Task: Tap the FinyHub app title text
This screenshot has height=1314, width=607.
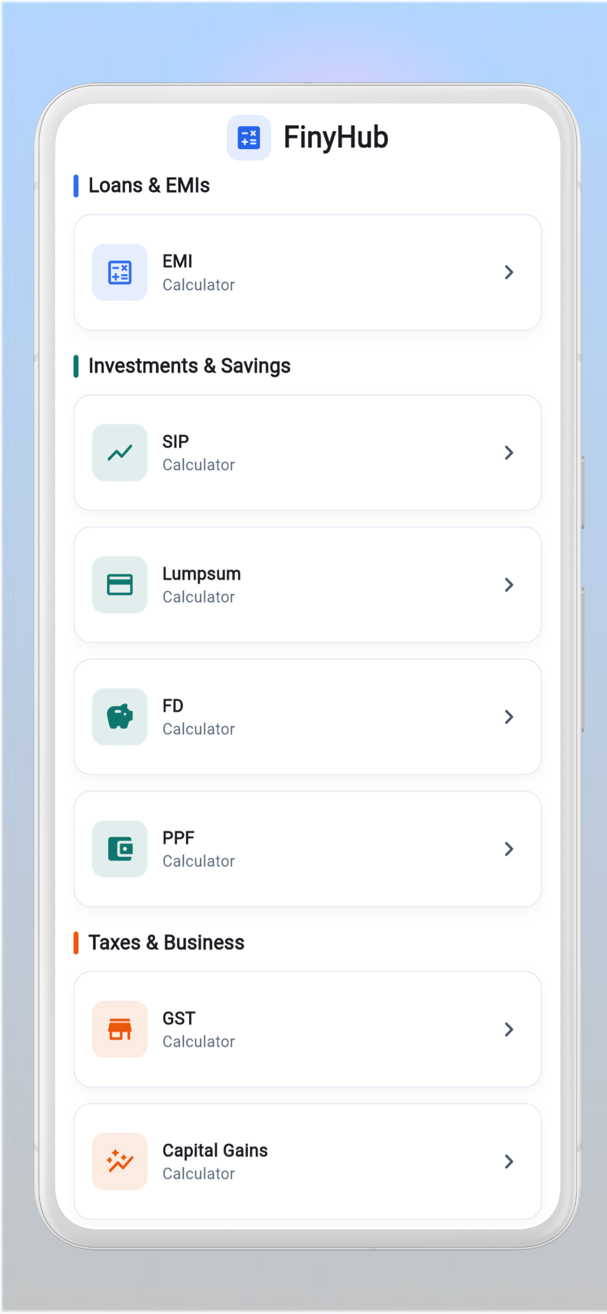Action: tap(337, 137)
